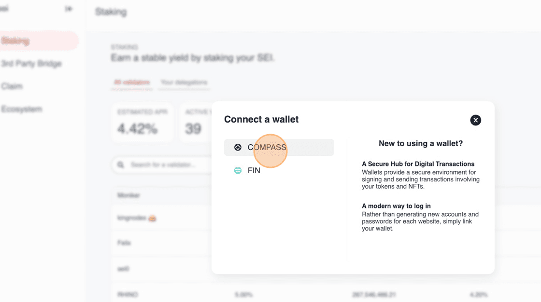
Task: Go to 3rd Party Bridge page
Action: coord(31,64)
